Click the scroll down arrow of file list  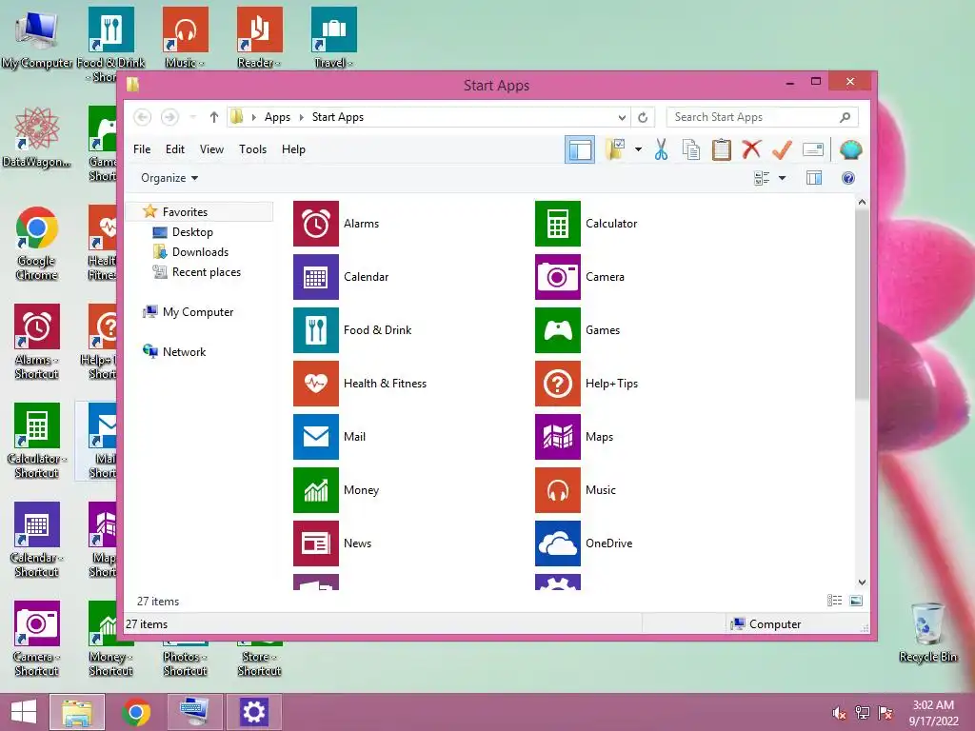pyautogui.click(x=862, y=583)
